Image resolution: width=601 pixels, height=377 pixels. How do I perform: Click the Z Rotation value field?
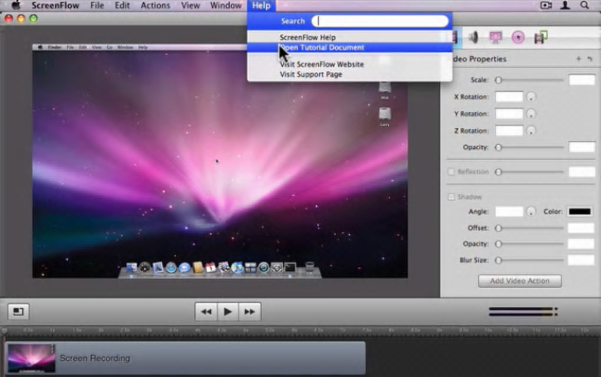pyautogui.click(x=509, y=131)
